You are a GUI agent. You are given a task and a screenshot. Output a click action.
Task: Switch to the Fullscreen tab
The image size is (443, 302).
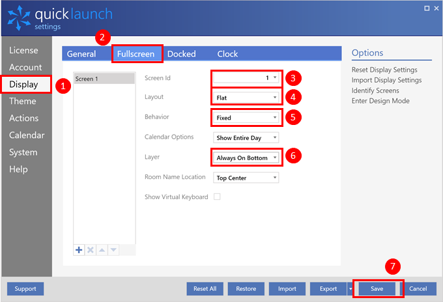[136, 53]
